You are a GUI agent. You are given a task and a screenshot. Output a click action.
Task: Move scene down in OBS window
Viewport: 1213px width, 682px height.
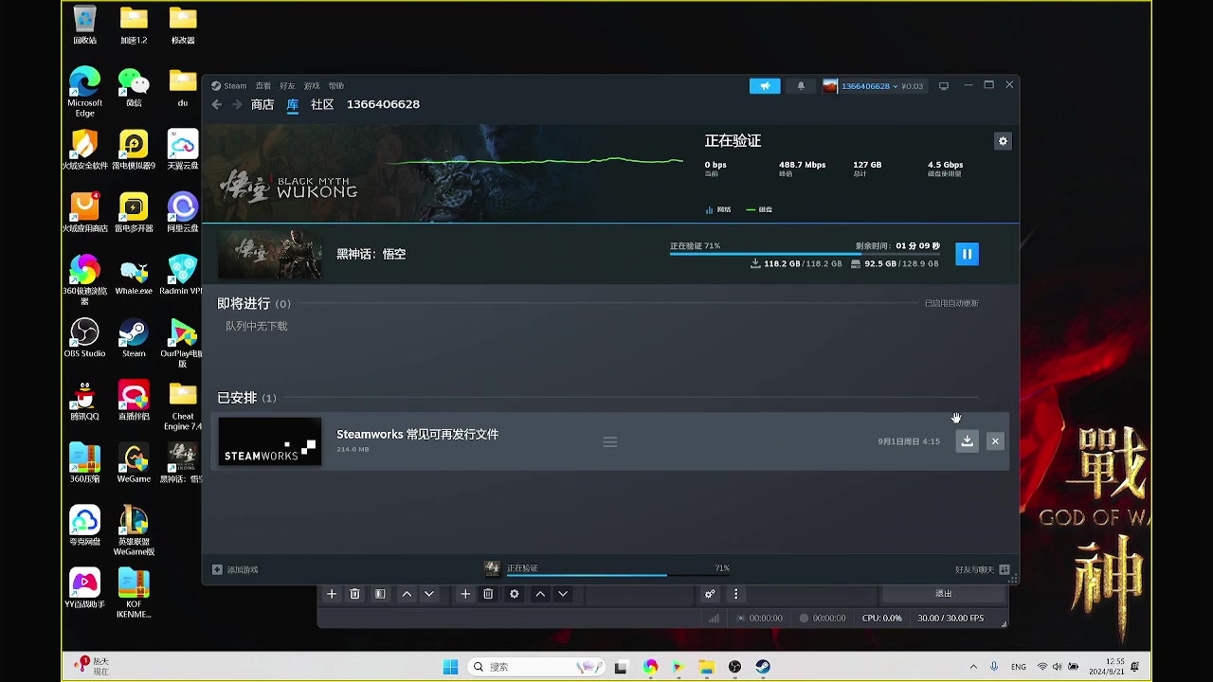tap(429, 594)
